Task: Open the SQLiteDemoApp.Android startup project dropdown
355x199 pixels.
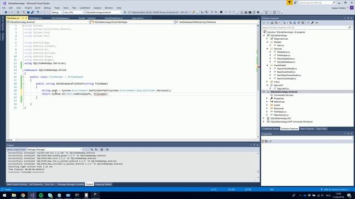Action: pos(104,12)
